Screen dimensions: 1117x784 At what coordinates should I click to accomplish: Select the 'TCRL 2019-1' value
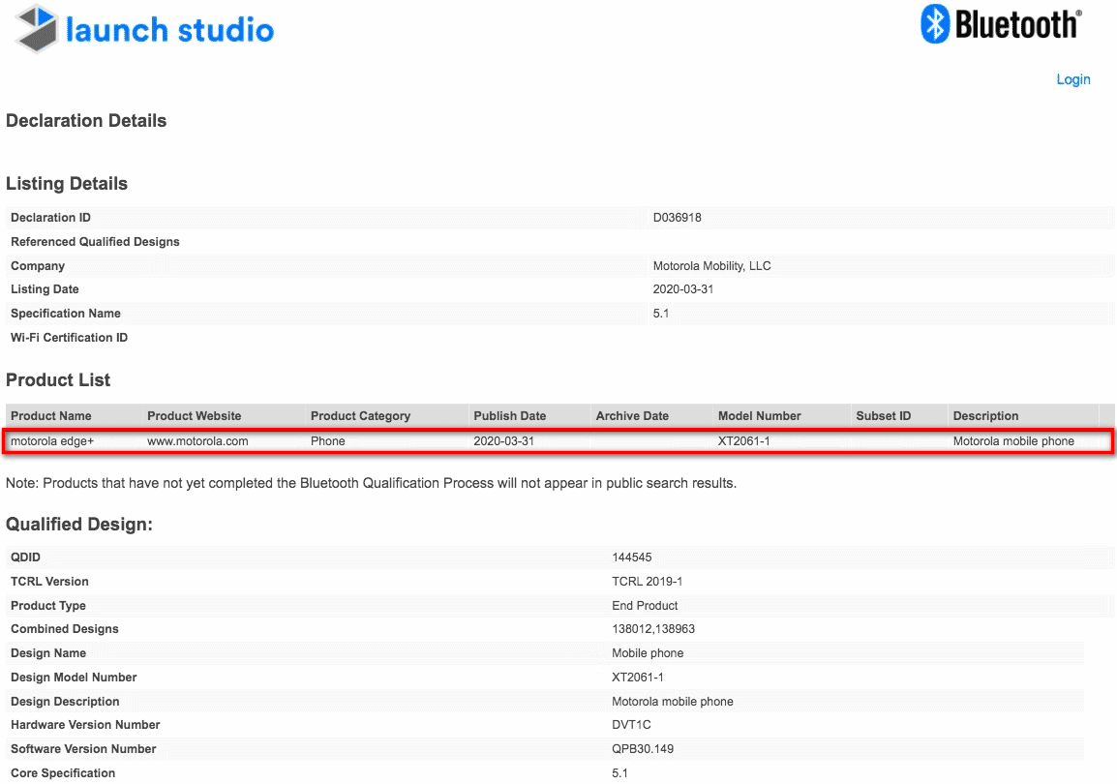[x=647, y=582]
